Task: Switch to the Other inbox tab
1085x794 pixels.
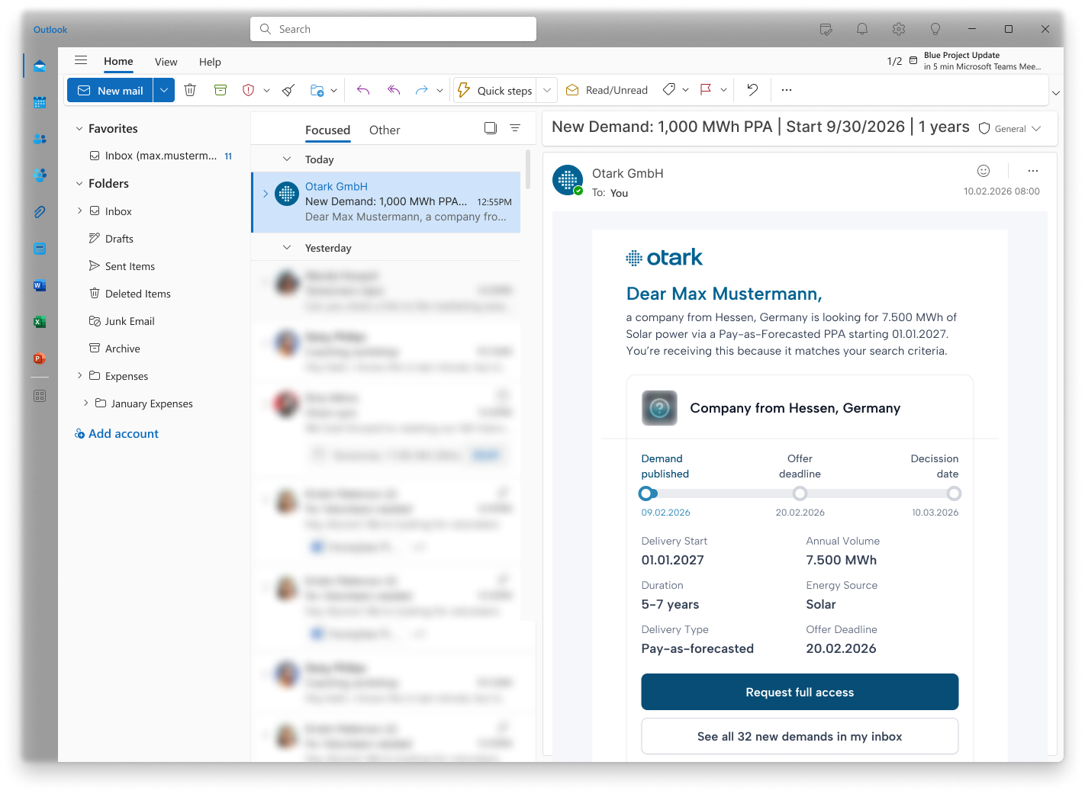Action: [384, 130]
